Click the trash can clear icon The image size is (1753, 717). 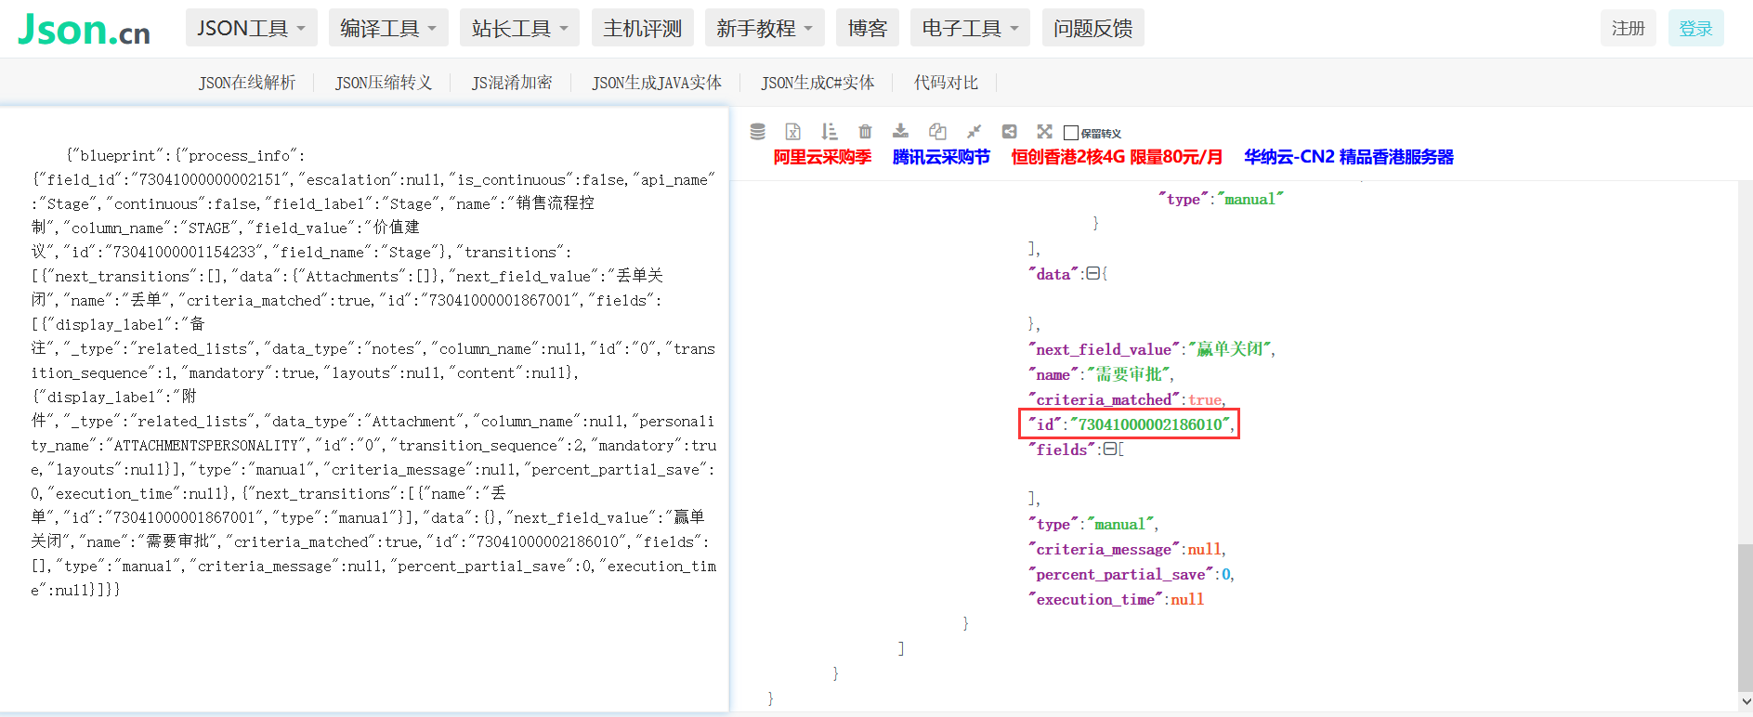click(x=865, y=132)
